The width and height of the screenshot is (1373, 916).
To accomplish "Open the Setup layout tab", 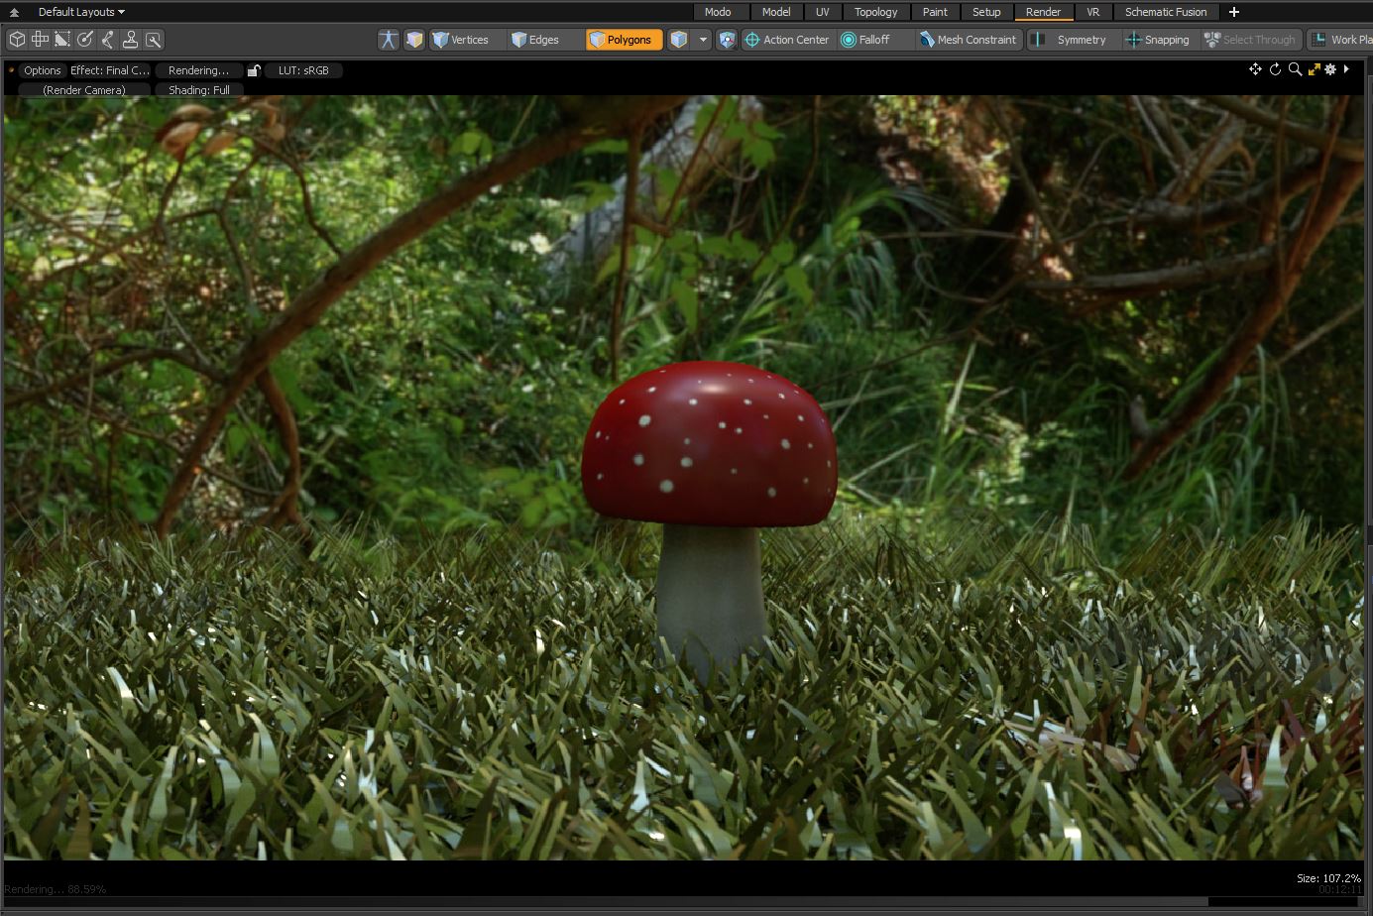I will tap(986, 12).
